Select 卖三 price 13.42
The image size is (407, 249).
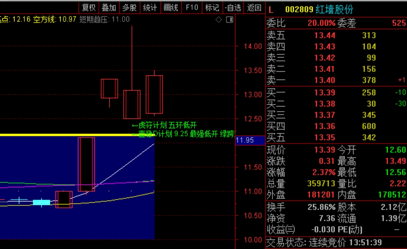pos(325,58)
